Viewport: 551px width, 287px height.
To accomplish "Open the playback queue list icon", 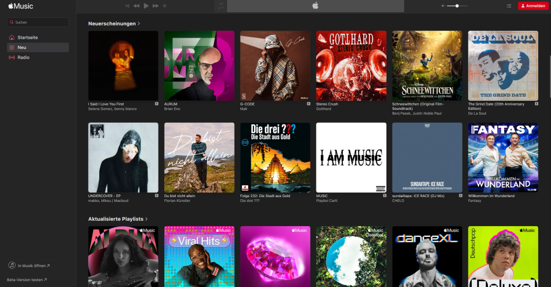I will click(508, 6).
